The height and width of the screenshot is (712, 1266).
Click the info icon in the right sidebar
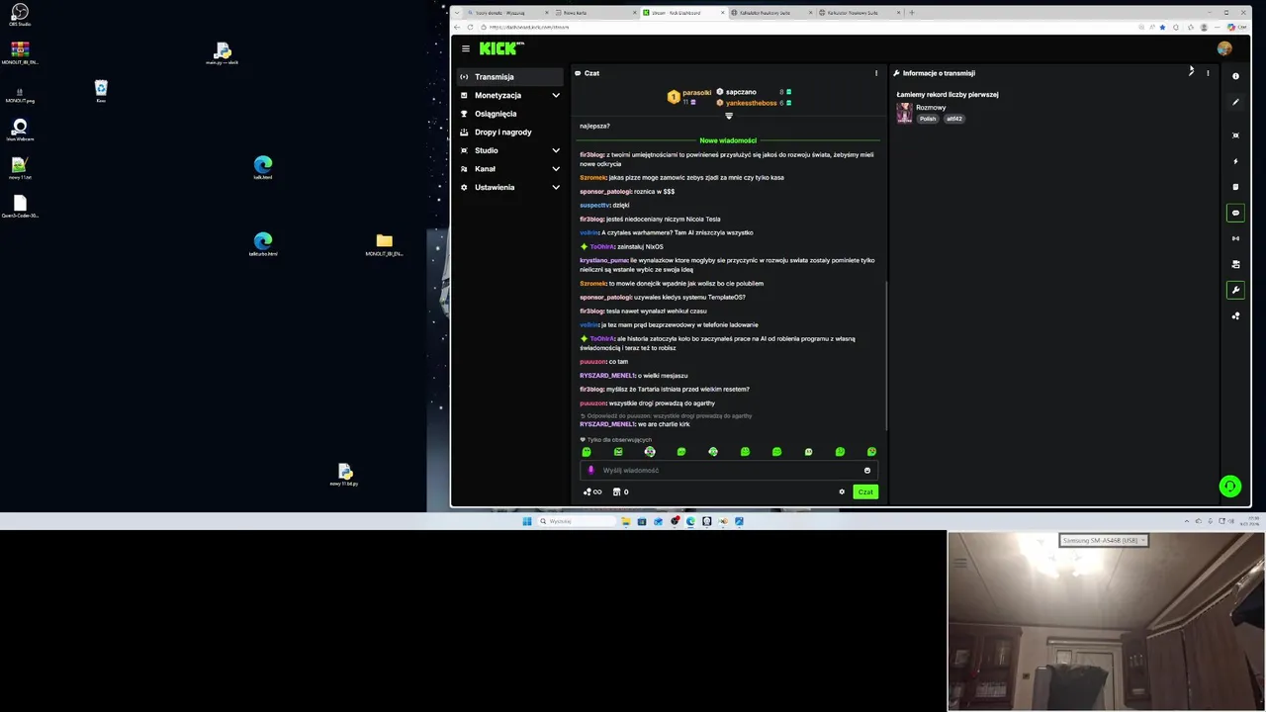coord(1235,76)
